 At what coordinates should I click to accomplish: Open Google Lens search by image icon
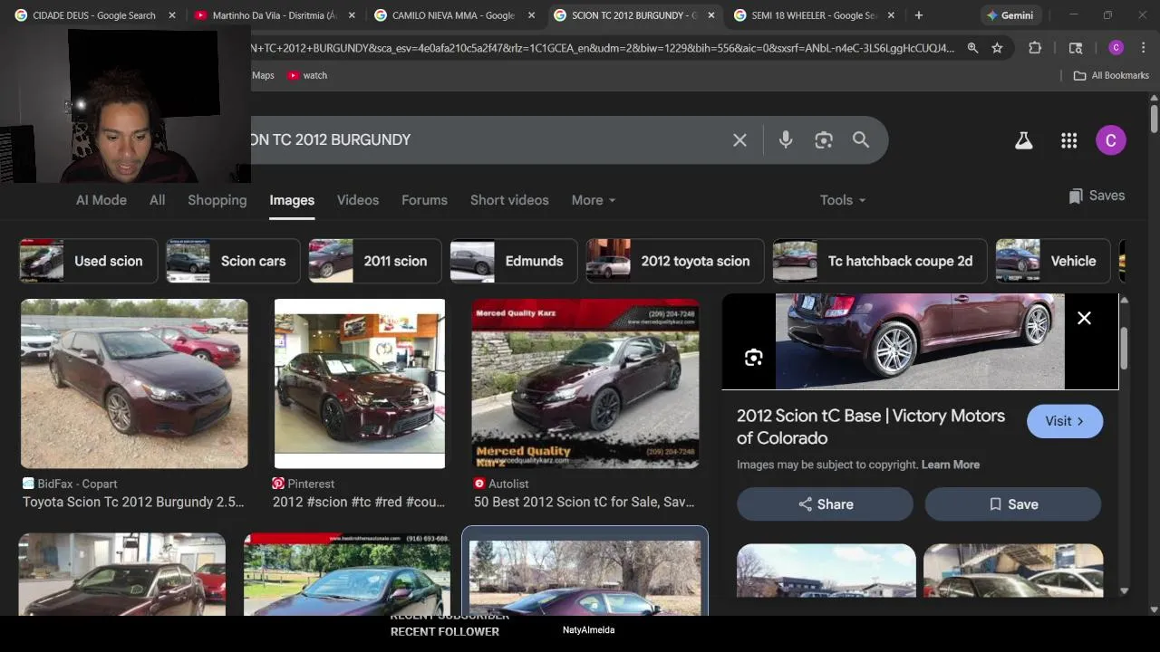point(823,139)
